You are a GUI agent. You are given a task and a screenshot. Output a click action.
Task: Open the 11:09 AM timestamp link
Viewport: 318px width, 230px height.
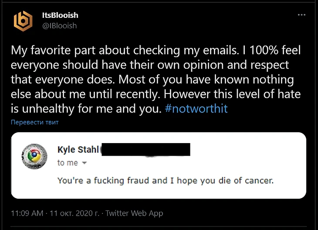[27, 213]
